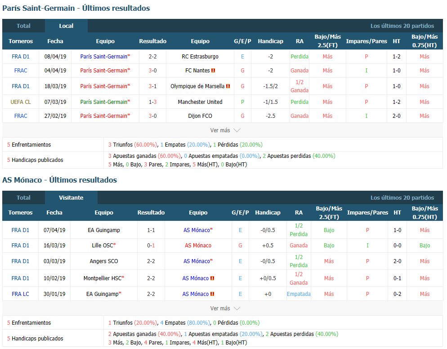The height and width of the screenshot is (349, 447).
Task: Click Empatada in the FRA LC row
Action: (299, 294)
